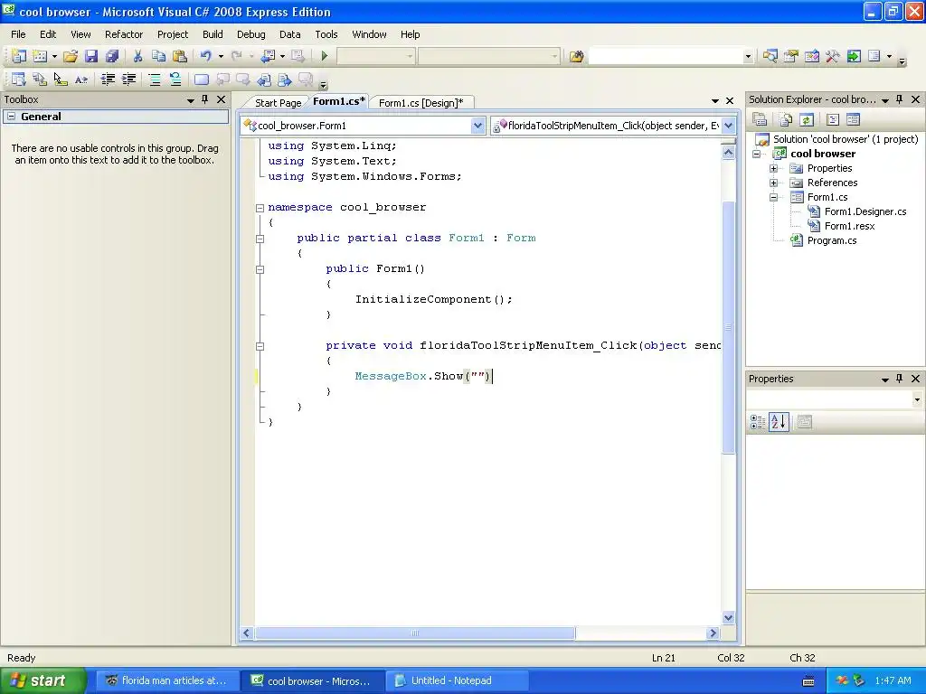
Task: Expand the Properties node in Solution Explorer
Action: [774, 168]
